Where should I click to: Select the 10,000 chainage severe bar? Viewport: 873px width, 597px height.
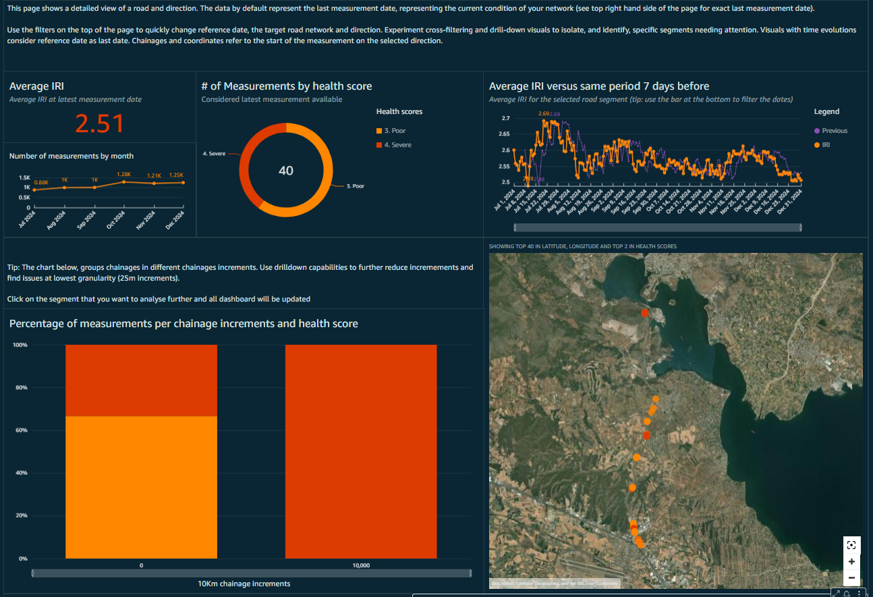(361, 452)
